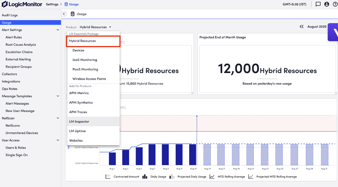Select Wireless Access Points option

(93, 79)
